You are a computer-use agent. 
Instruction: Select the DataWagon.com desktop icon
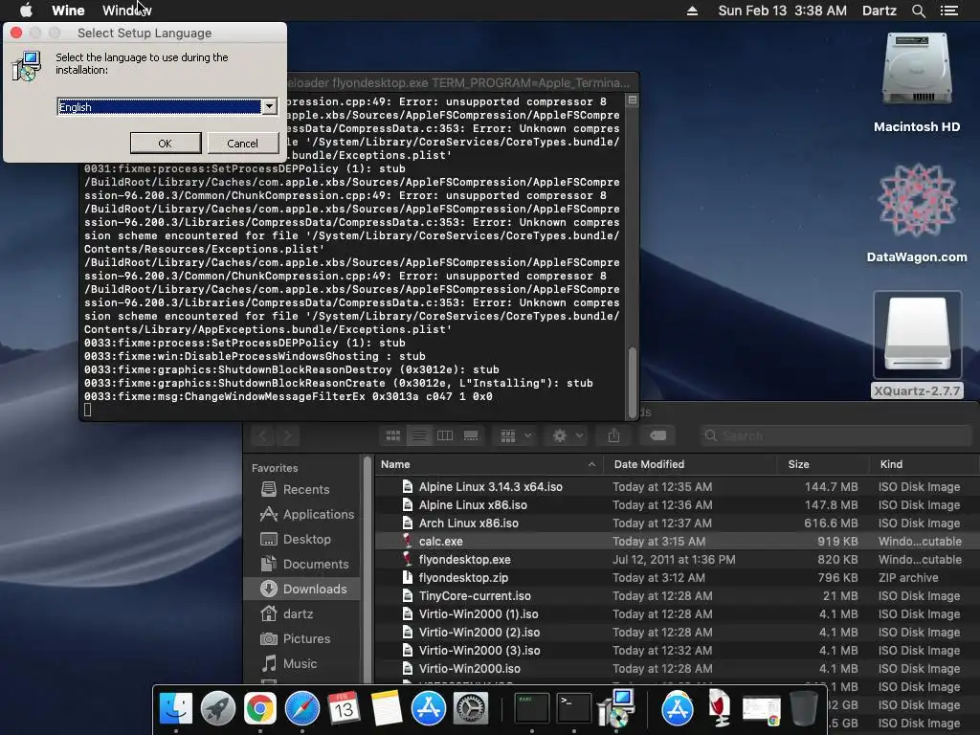click(917, 212)
